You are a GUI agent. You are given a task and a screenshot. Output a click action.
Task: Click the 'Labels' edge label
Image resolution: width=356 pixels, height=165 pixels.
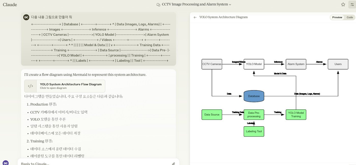pos(250,123)
